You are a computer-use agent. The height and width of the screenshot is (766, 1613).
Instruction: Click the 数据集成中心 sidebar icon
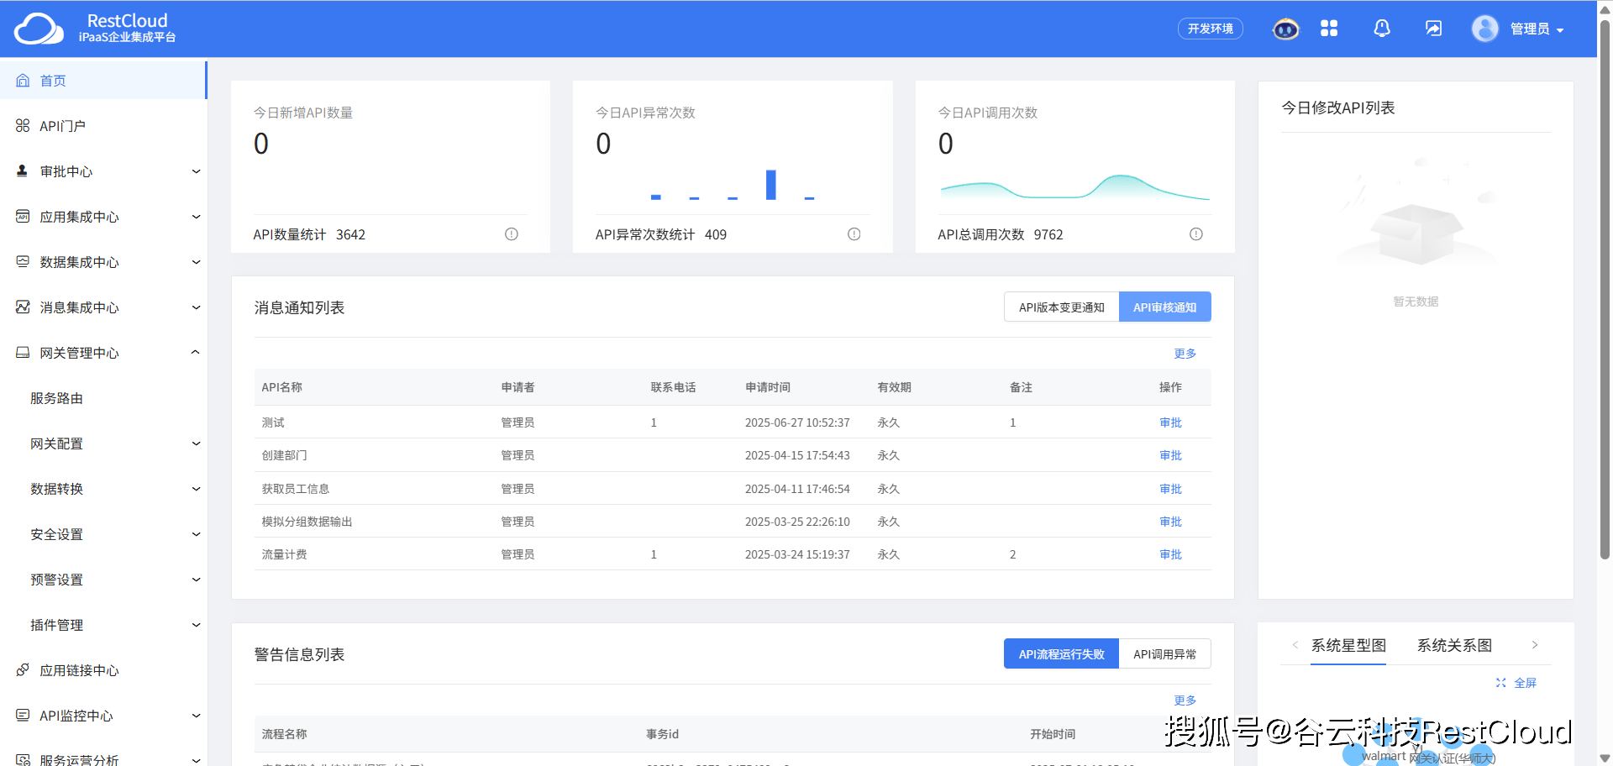(22, 261)
